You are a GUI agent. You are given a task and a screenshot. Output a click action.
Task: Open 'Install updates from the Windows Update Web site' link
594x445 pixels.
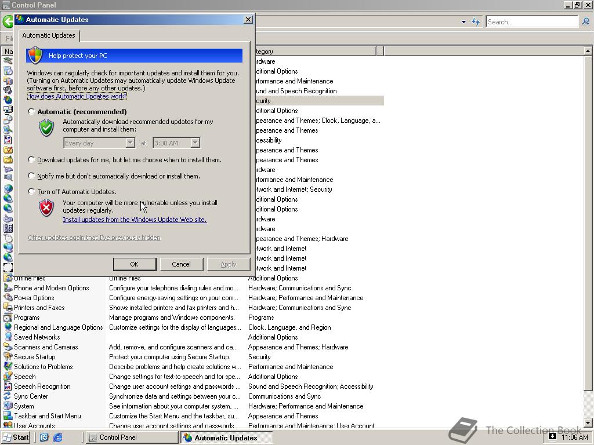click(135, 220)
